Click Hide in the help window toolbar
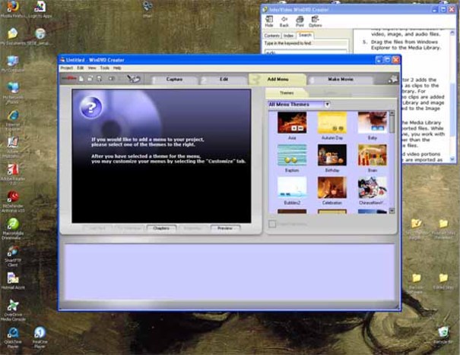This screenshot has height=355, width=460. [x=269, y=21]
